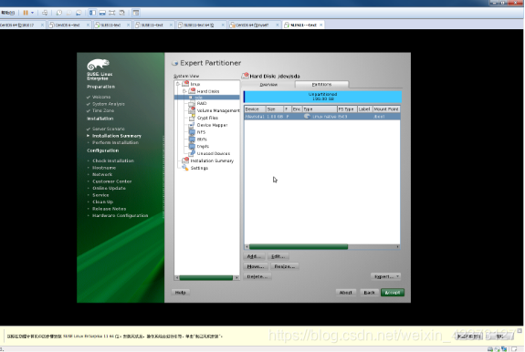Click the Add... button
The image size is (525, 352).
click(254, 256)
